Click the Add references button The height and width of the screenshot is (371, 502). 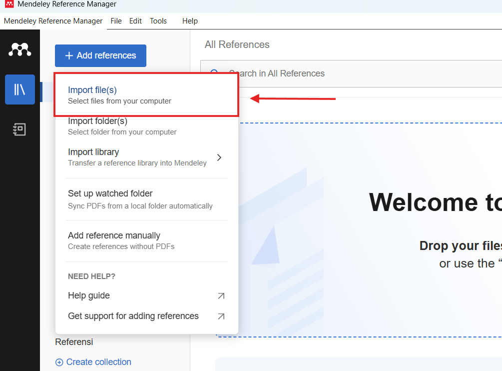click(100, 55)
